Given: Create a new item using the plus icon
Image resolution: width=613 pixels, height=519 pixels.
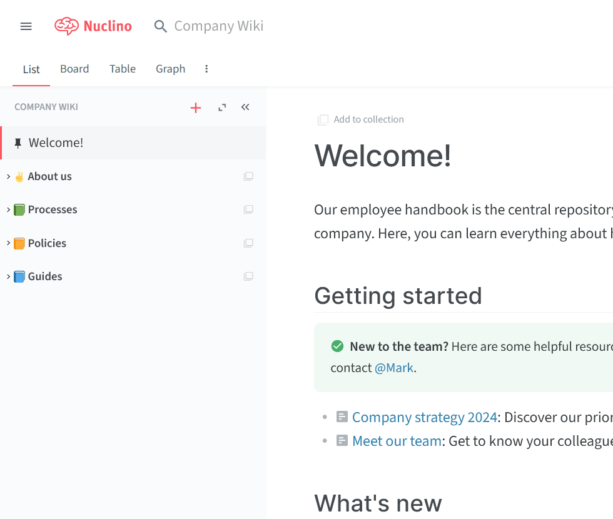Looking at the screenshot, I should [195, 107].
